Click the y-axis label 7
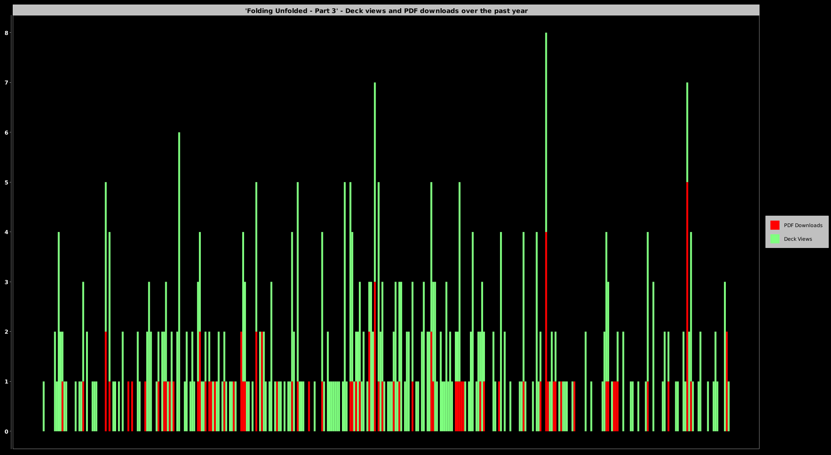The height and width of the screenshot is (455, 831). tap(7, 83)
